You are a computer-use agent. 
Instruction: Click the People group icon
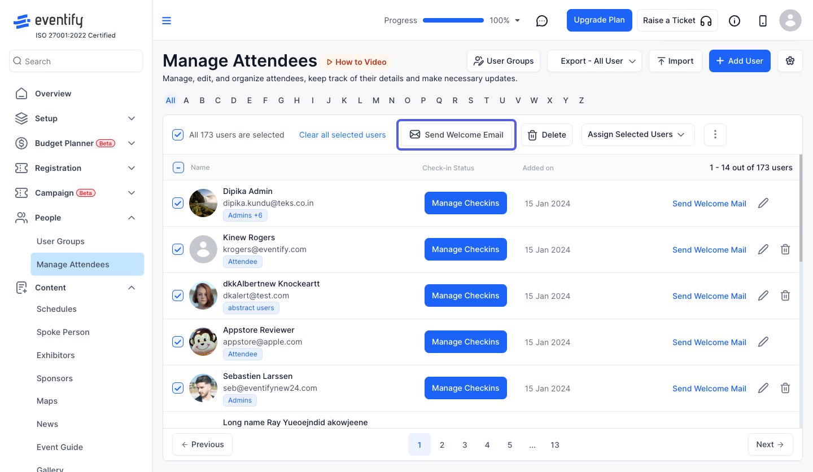click(x=21, y=218)
